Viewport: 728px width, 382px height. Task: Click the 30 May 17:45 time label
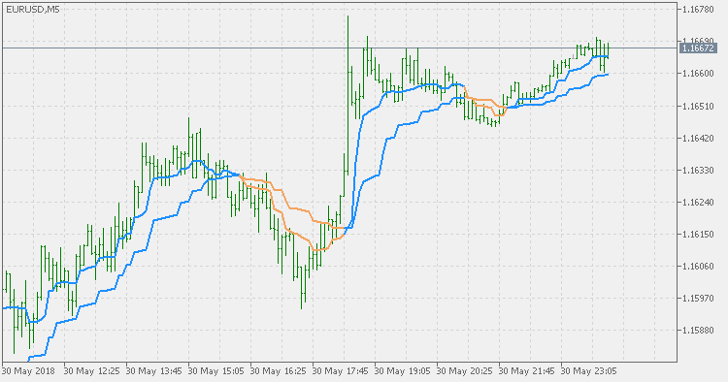341,371
